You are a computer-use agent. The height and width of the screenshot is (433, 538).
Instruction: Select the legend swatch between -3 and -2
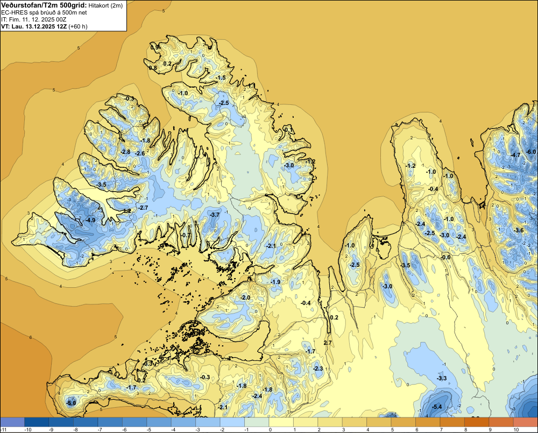(208, 422)
